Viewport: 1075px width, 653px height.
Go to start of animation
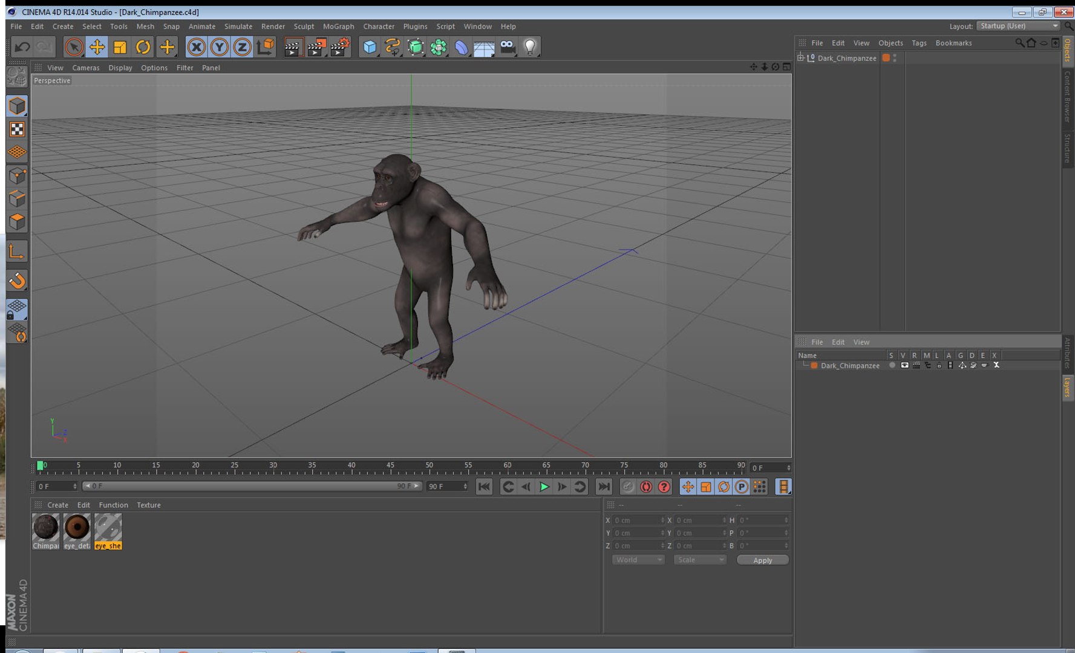484,487
